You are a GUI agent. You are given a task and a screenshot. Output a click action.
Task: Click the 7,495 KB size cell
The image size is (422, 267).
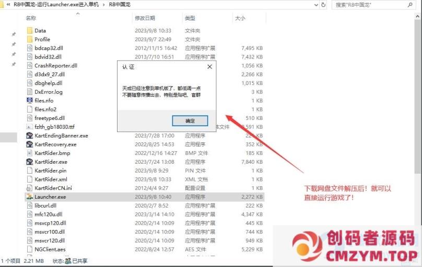[x=252, y=48]
